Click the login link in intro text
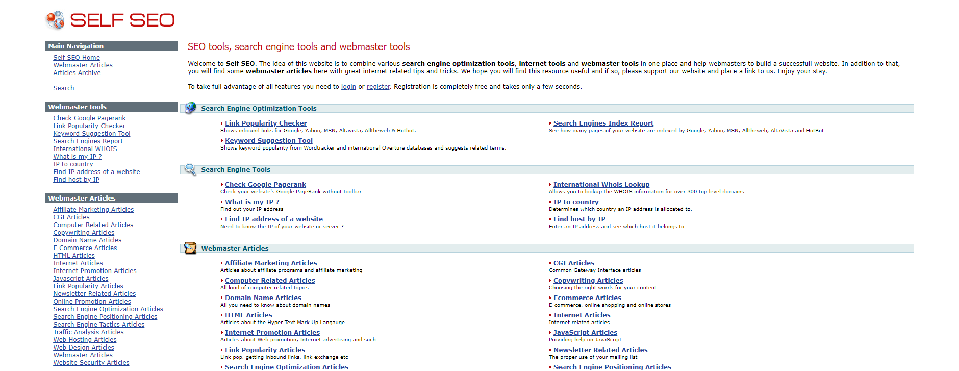The image size is (959, 371). (x=348, y=87)
